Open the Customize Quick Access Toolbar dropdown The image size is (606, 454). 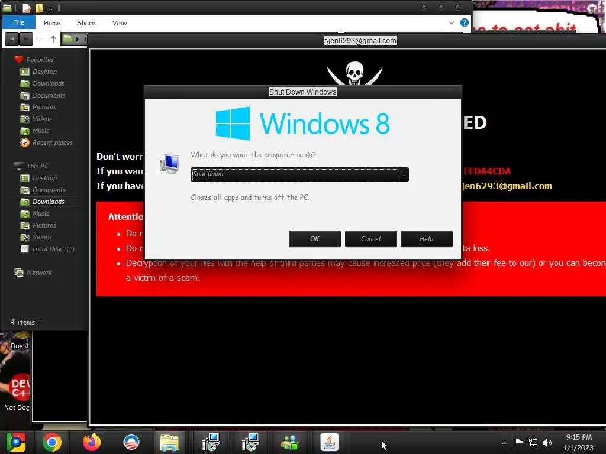click(51, 8)
